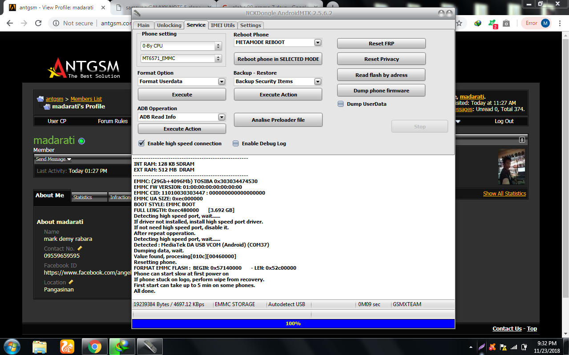
Task: Click the 'EMMC STORAGE' status bar entry
Action: [235, 304]
